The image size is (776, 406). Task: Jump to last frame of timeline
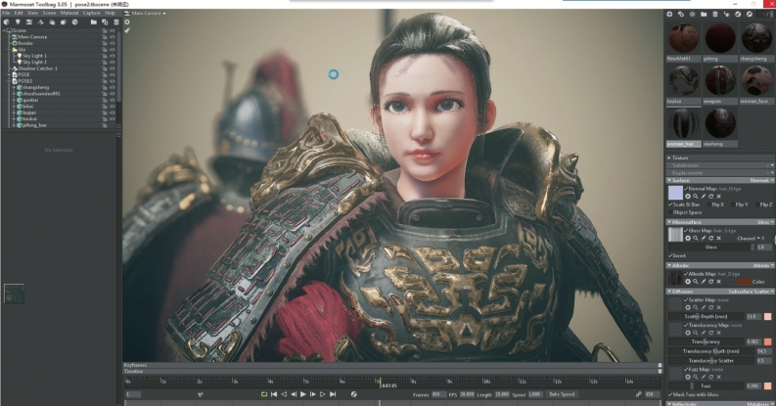pyautogui.click(x=333, y=394)
